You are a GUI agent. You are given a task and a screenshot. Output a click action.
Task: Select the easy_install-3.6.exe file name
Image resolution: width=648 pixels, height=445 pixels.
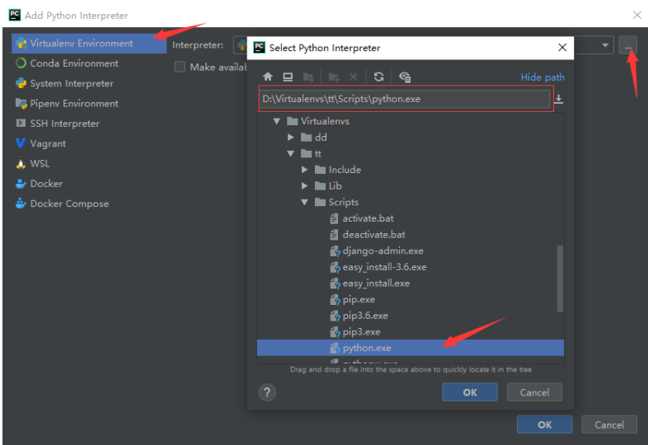click(x=384, y=267)
